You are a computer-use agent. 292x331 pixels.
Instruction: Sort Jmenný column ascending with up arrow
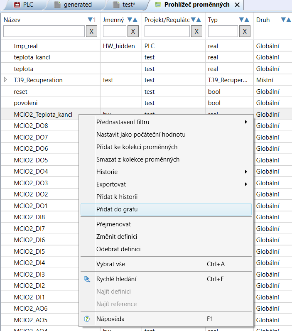135,20
